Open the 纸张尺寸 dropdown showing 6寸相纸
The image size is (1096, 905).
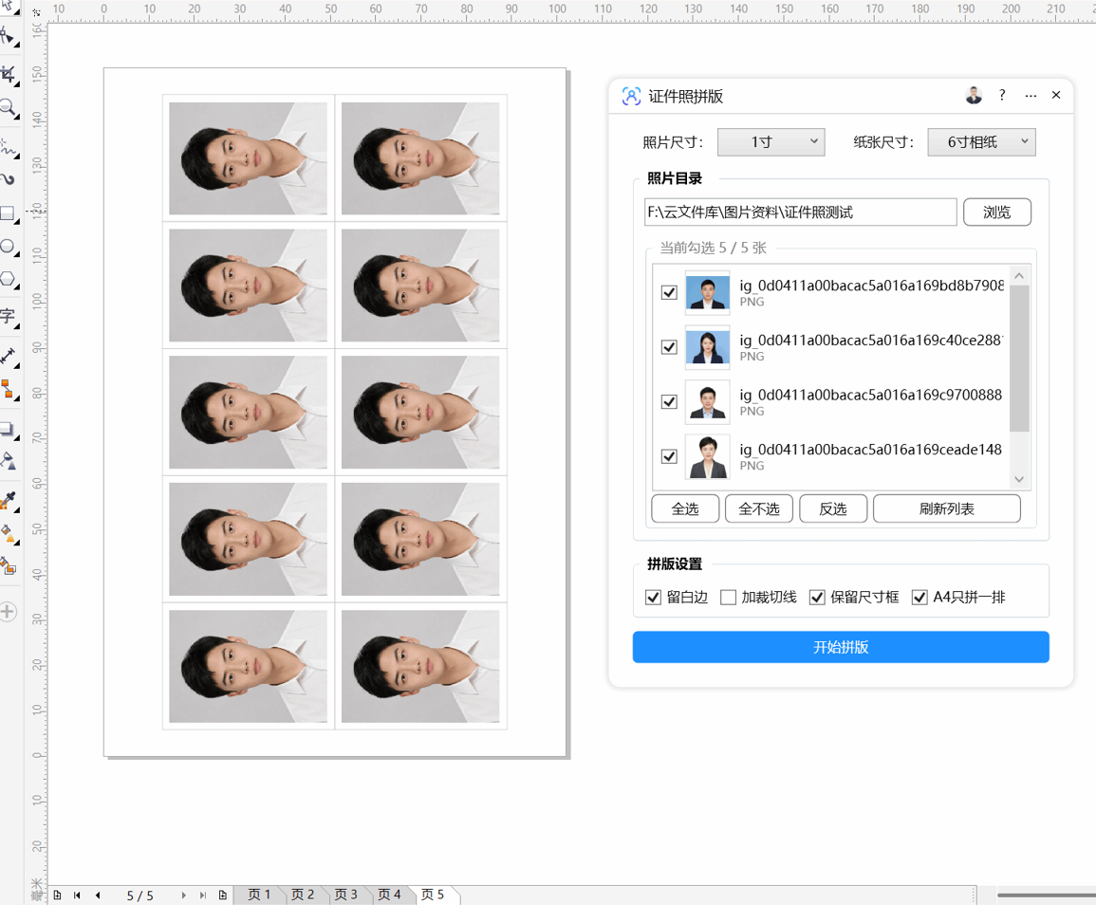pyautogui.click(x=981, y=142)
